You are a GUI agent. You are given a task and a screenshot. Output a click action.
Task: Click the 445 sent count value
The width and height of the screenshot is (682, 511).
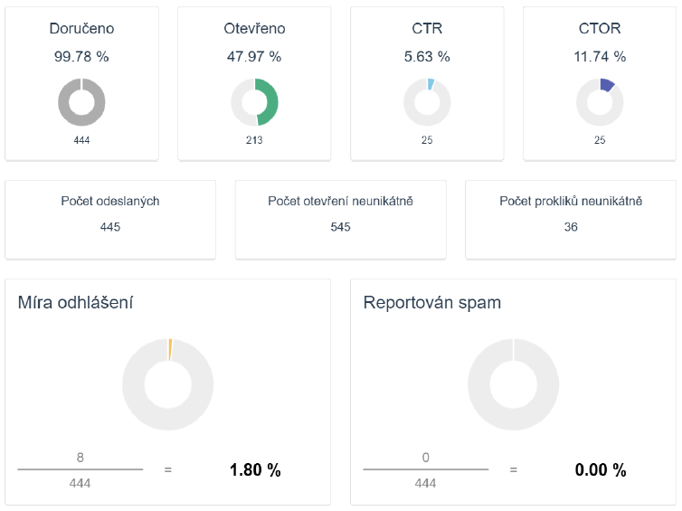point(110,227)
